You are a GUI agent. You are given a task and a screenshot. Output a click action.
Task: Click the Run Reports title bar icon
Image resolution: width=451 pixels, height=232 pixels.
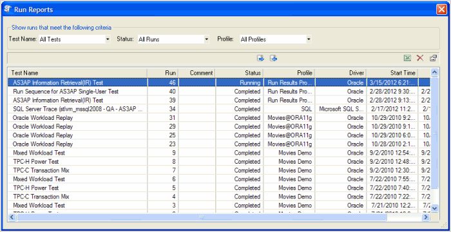click(8, 9)
